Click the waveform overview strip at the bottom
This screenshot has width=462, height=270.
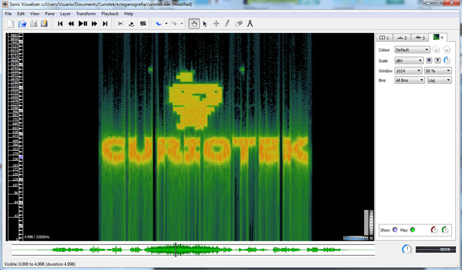(x=193, y=250)
